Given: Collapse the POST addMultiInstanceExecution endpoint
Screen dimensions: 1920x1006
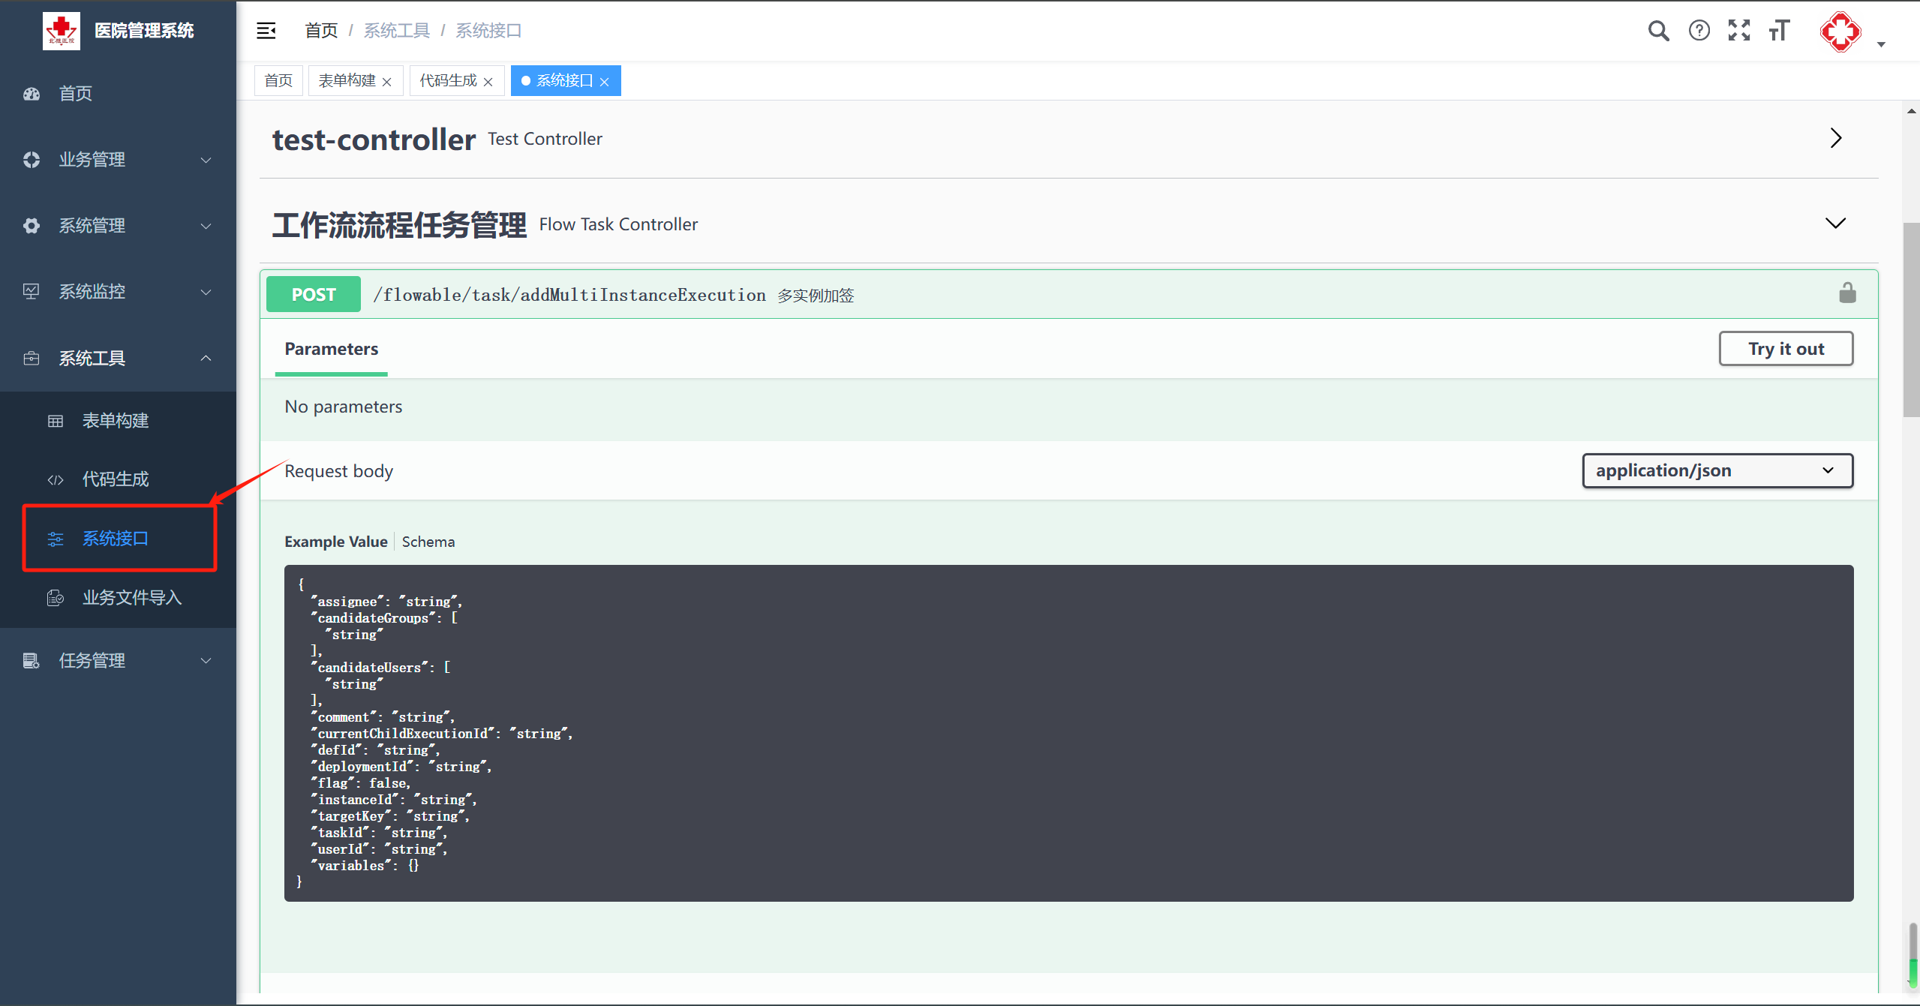Looking at the screenshot, I should click(x=569, y=295).
